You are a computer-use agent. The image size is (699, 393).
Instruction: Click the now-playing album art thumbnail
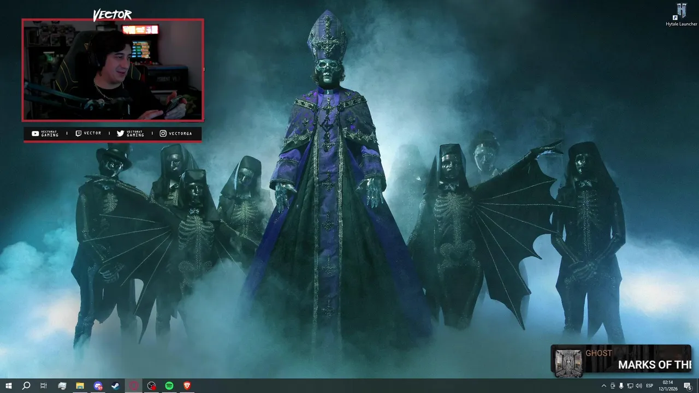567,362
